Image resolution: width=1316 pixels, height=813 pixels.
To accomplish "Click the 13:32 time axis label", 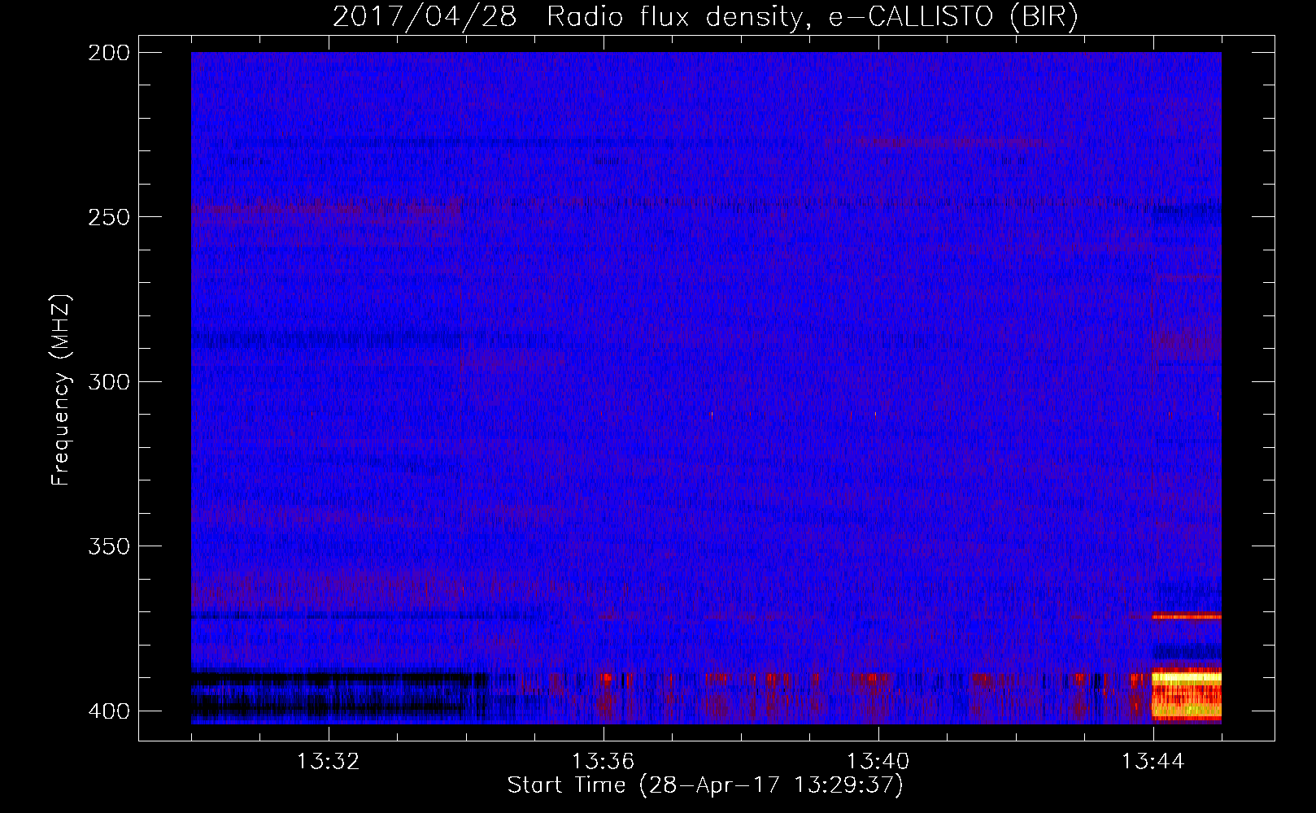I will coord(328,762).
